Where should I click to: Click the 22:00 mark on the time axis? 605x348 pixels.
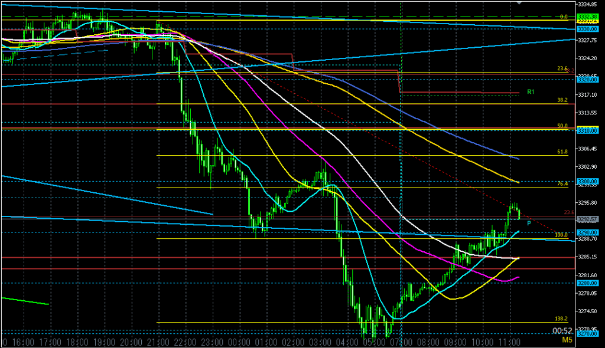(x=185, y=342)
